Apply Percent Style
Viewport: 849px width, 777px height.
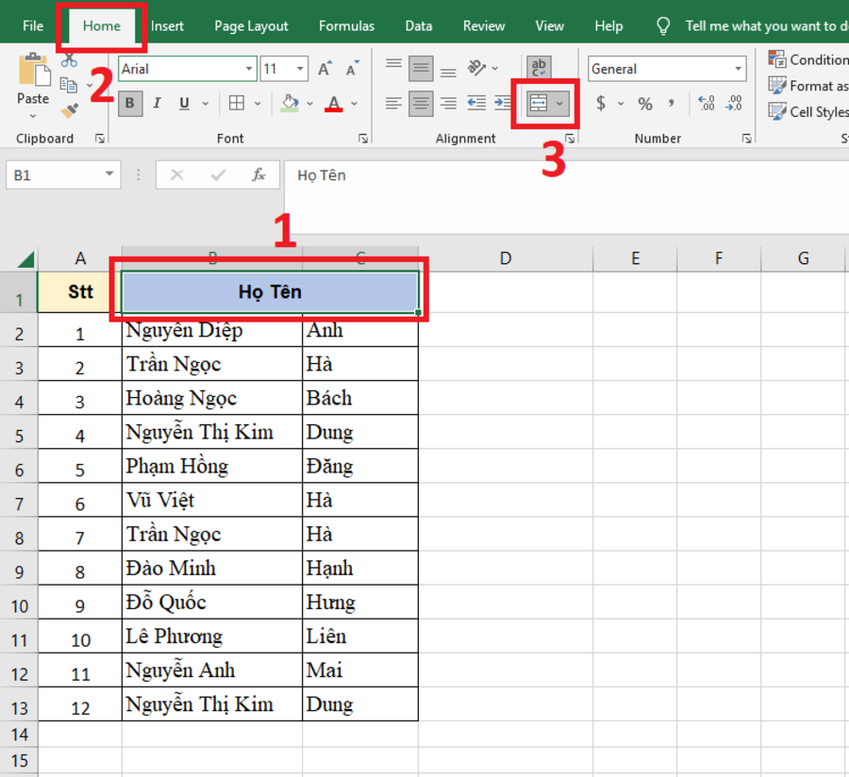[645, 104]
